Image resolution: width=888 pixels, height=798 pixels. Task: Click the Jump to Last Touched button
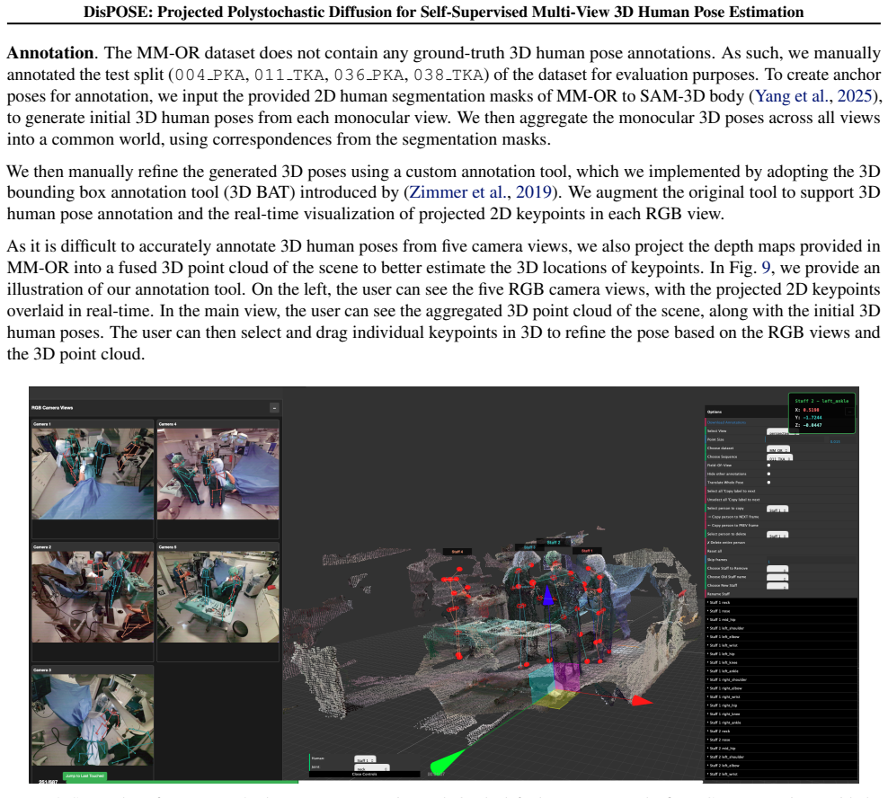coord(84,776)
